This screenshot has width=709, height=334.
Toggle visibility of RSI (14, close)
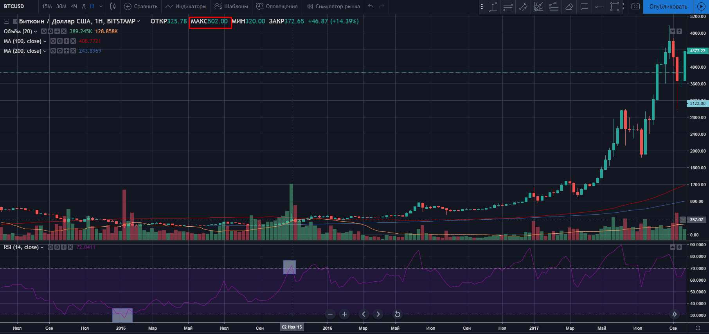tap(50, 247)
